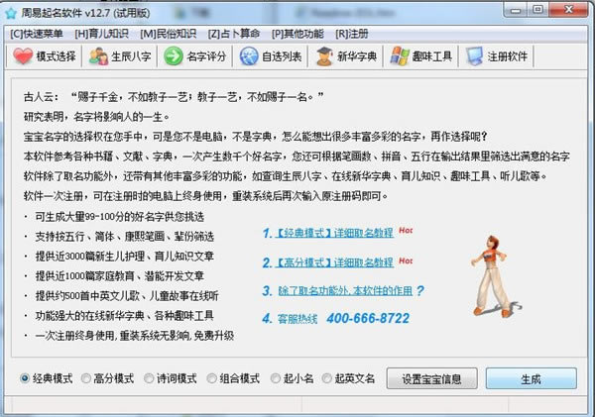This screenshot has height=417, width=595.
Task: Click the monitor icon for 注册软件
Action: click(x=474, y=56)
